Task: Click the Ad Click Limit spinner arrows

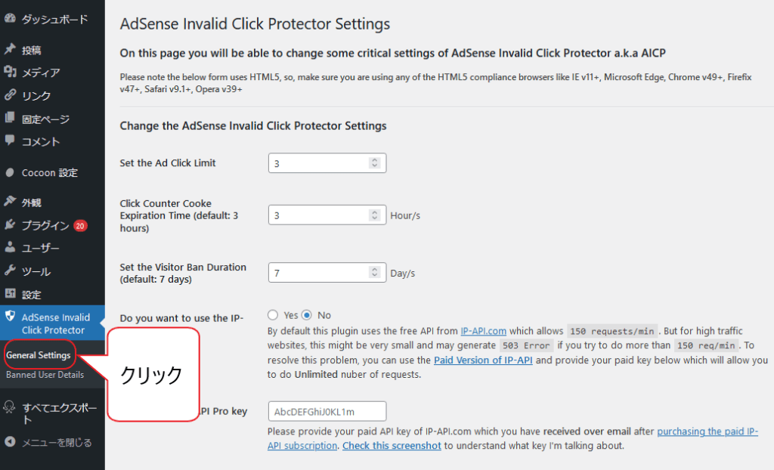Action: point(374,163)
